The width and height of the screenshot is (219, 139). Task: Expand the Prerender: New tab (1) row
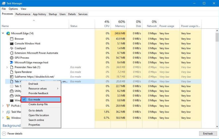point(7,67)
